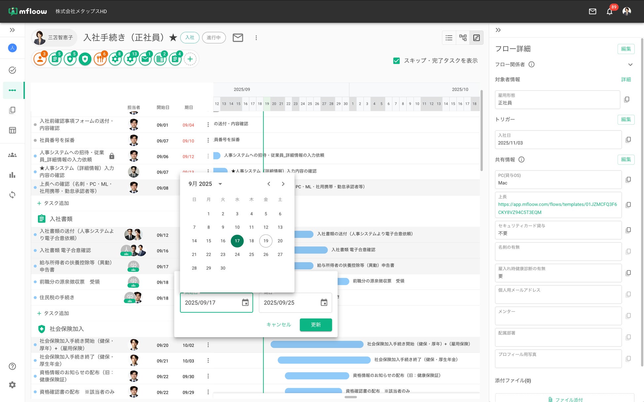Select day 24 in the calendar
This screenshot has height=402, width=644.
coord(237,254)
